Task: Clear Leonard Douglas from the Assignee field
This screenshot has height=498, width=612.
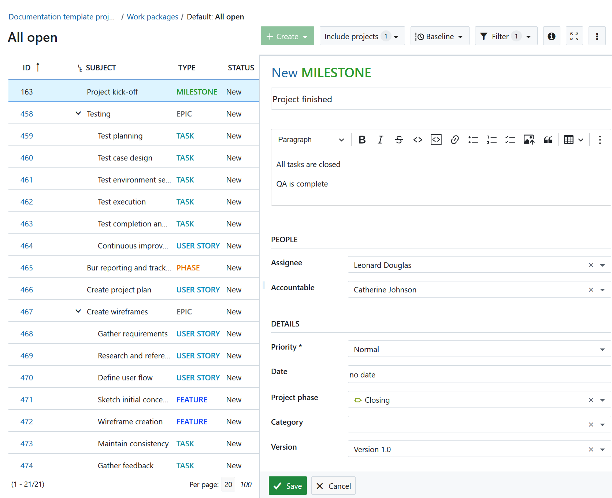Action: tap(591, 265)
